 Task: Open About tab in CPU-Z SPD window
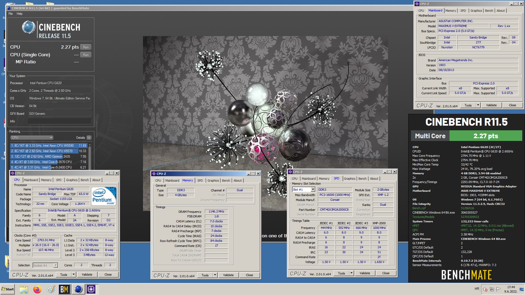[374, 179]
